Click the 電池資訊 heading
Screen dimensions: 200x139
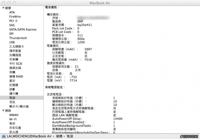coord(52,7)
